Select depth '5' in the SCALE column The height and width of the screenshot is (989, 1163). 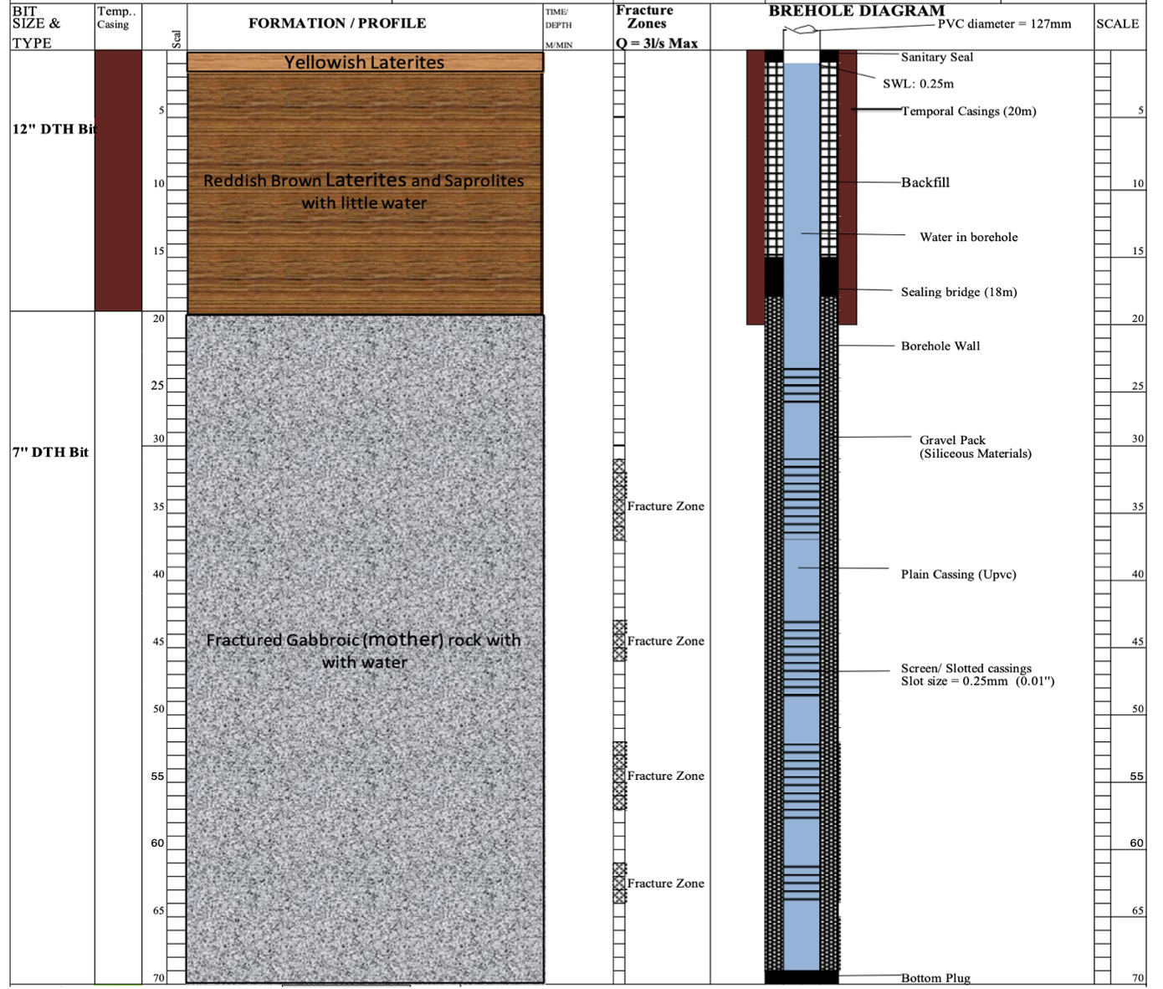(x=1140, y=110)
